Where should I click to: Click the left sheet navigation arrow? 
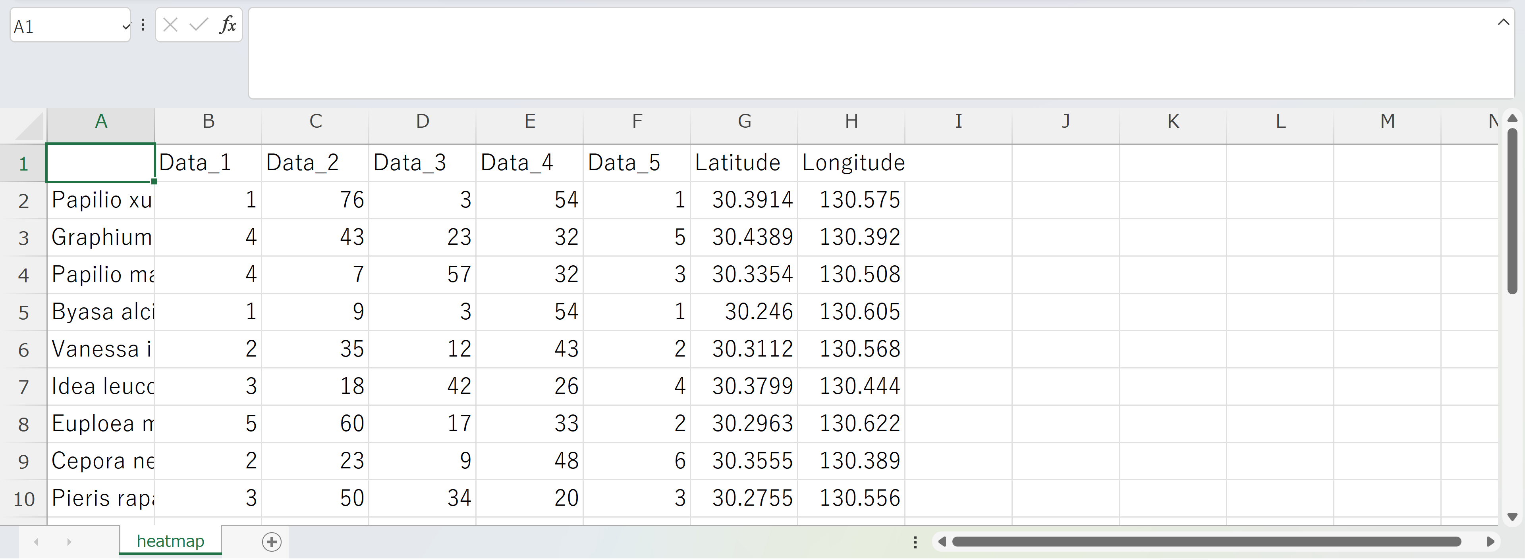pyautogui.click(x=36, y=541)
